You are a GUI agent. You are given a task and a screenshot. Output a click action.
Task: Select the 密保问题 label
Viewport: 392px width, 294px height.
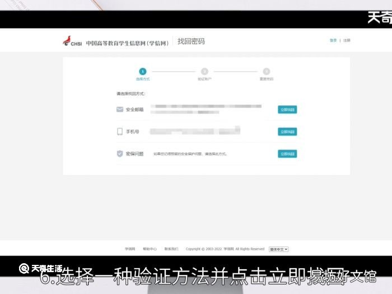point(134,154)
